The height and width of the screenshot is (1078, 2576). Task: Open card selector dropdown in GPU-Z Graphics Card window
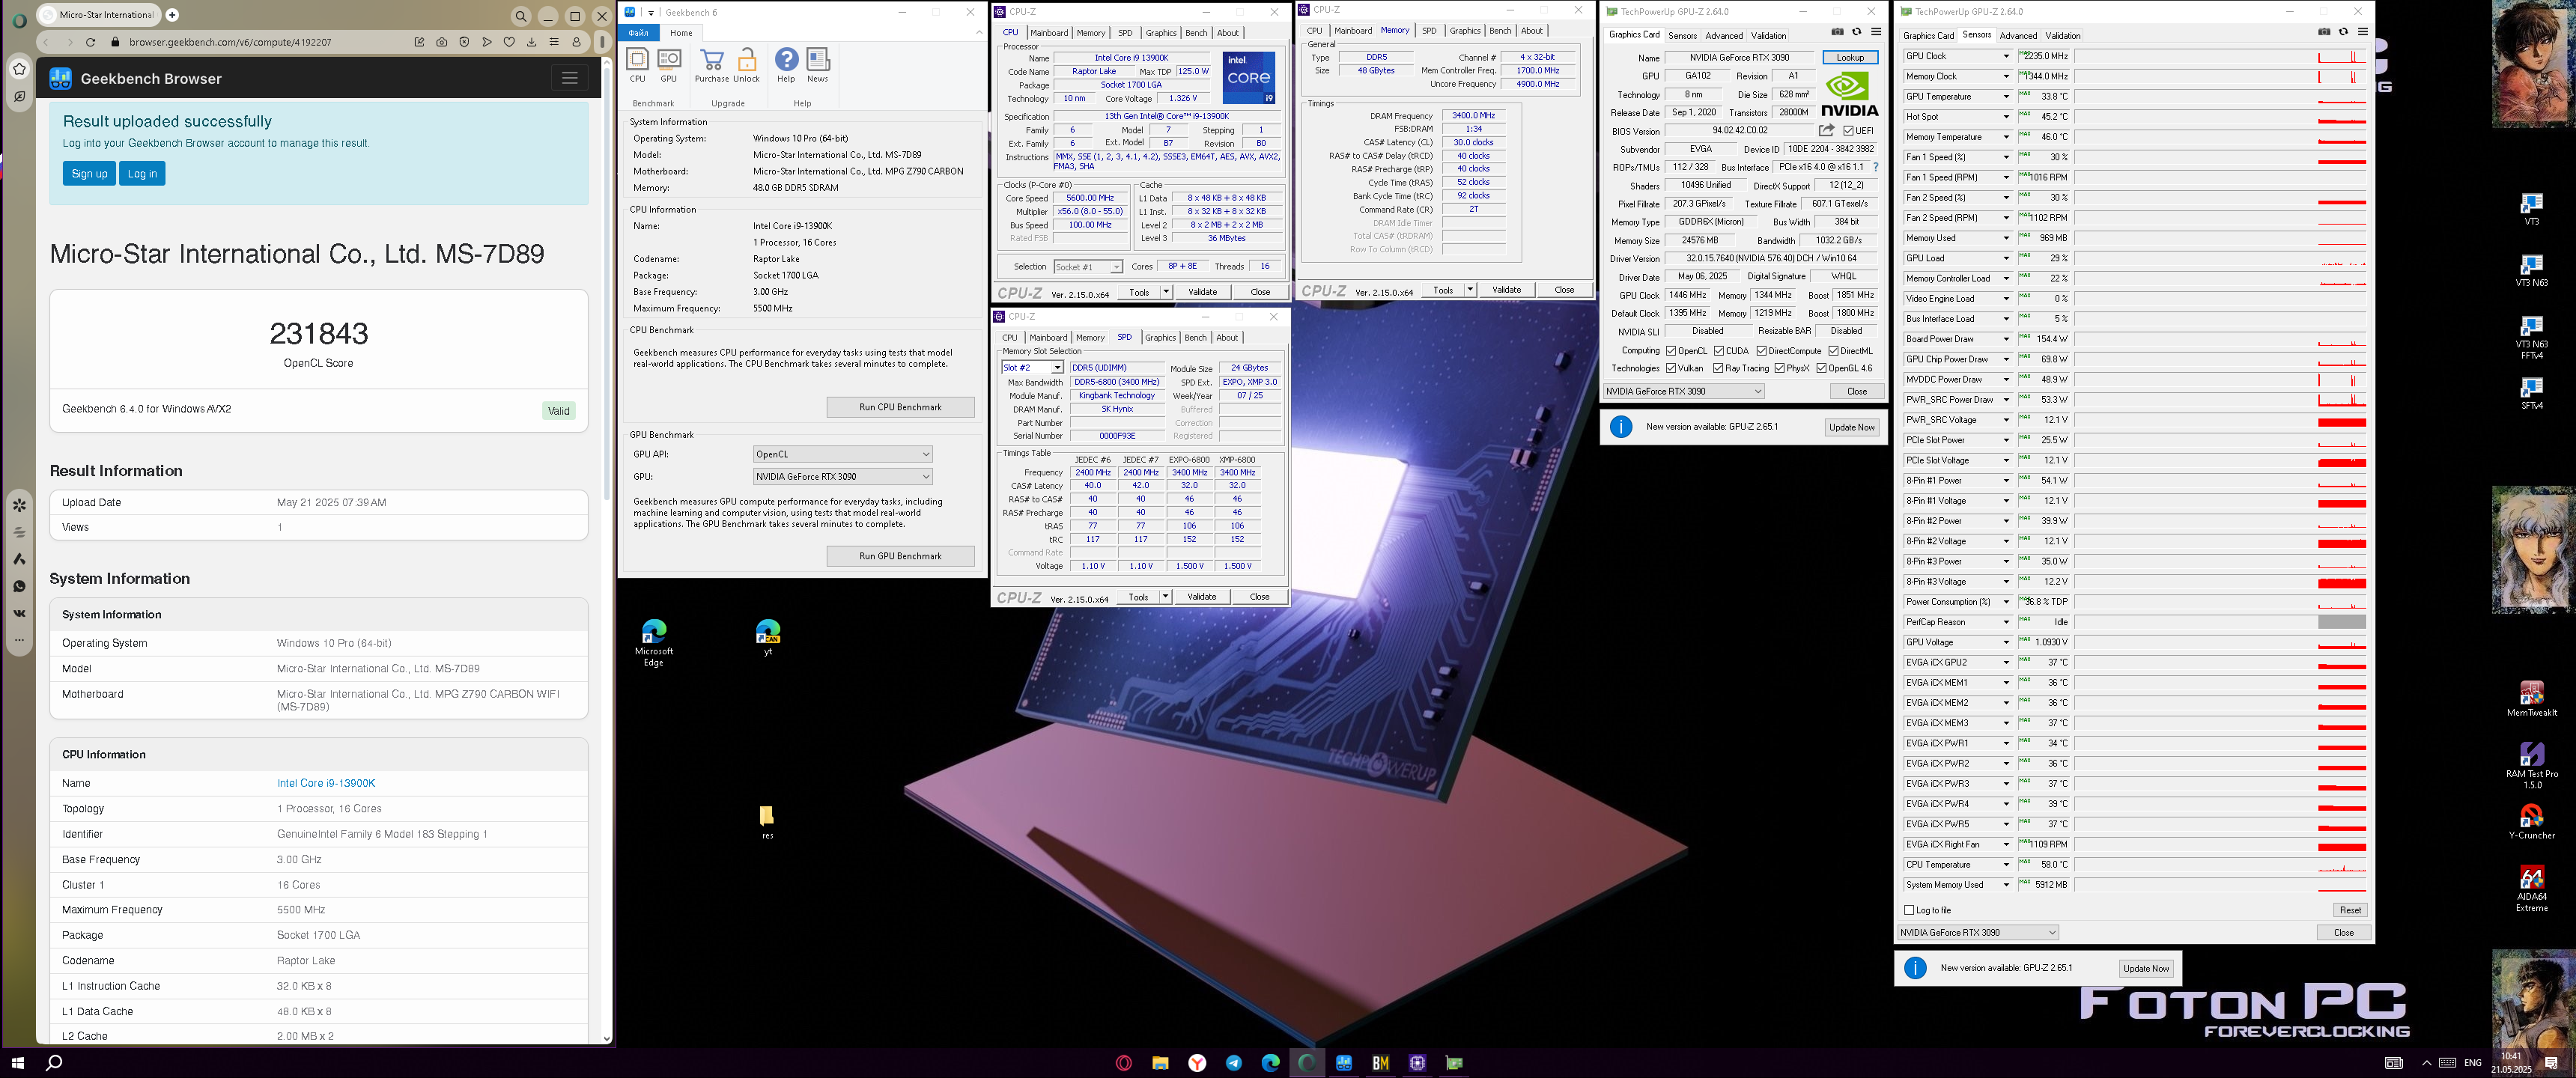(x=1684, y=391)
